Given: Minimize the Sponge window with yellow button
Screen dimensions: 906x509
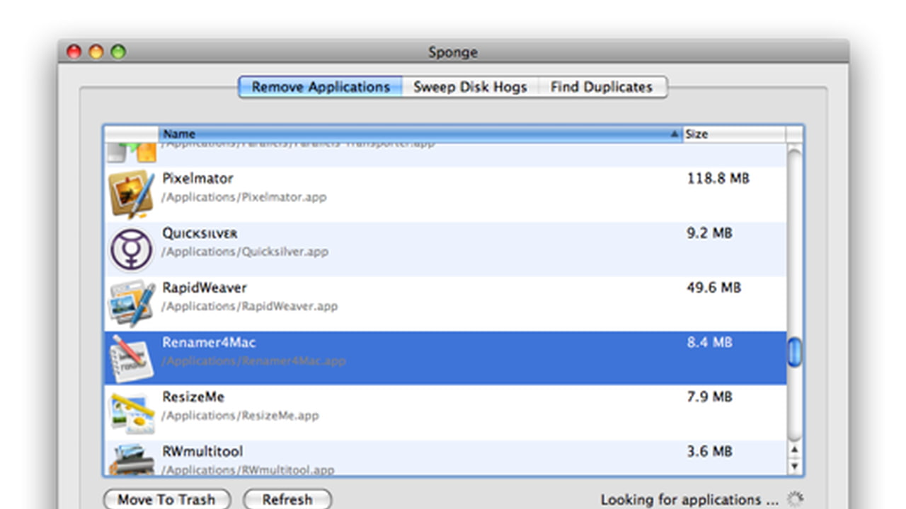Looking at the screenshot, I should point(96,52).
